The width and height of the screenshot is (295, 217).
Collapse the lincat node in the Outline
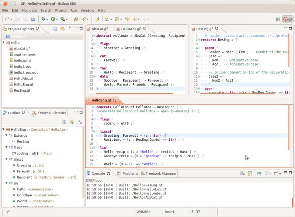6,160
